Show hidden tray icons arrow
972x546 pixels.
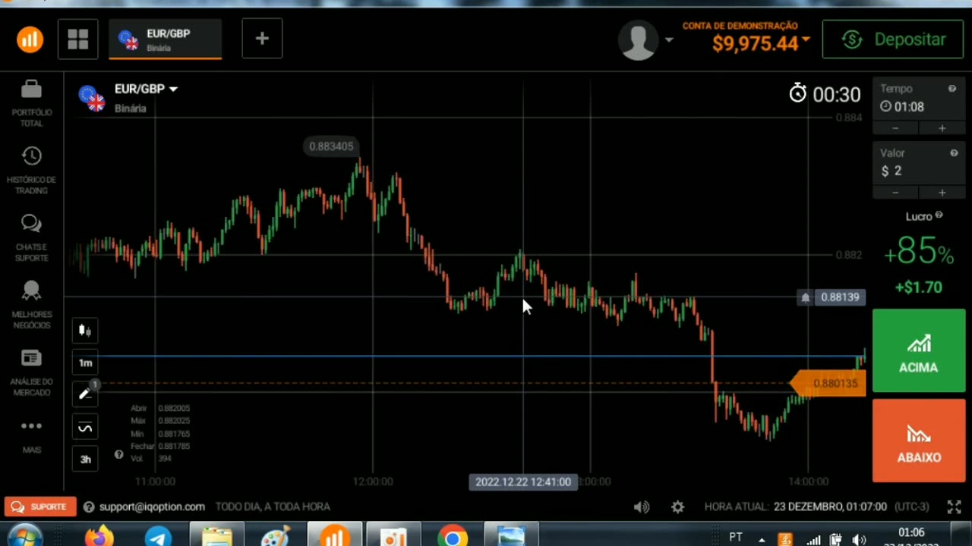coord(762,540)
